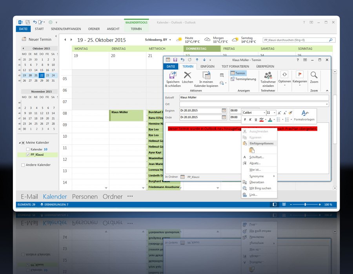
Task: Click ERINNERUNGEN: 7 in status bar
Action: tap(54, 204)
